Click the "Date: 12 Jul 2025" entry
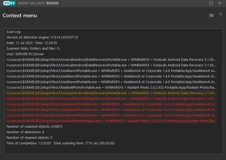The width and height of the screenshot is (226, 160). [x=19, y=43]
